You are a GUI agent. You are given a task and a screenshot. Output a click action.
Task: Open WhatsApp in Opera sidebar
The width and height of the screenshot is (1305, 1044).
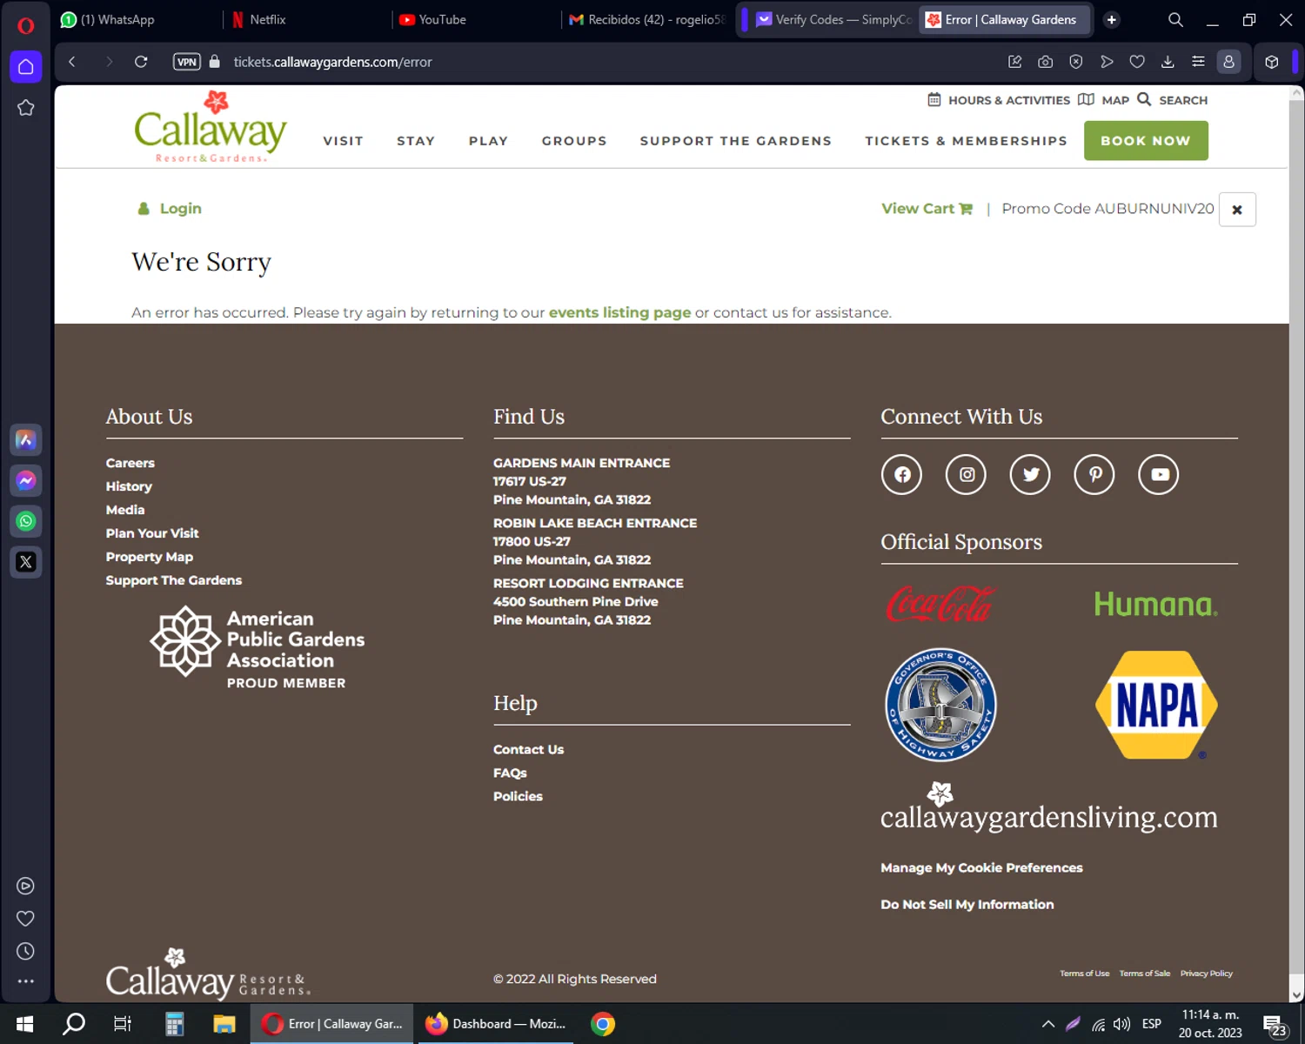[x=26, y=521]
